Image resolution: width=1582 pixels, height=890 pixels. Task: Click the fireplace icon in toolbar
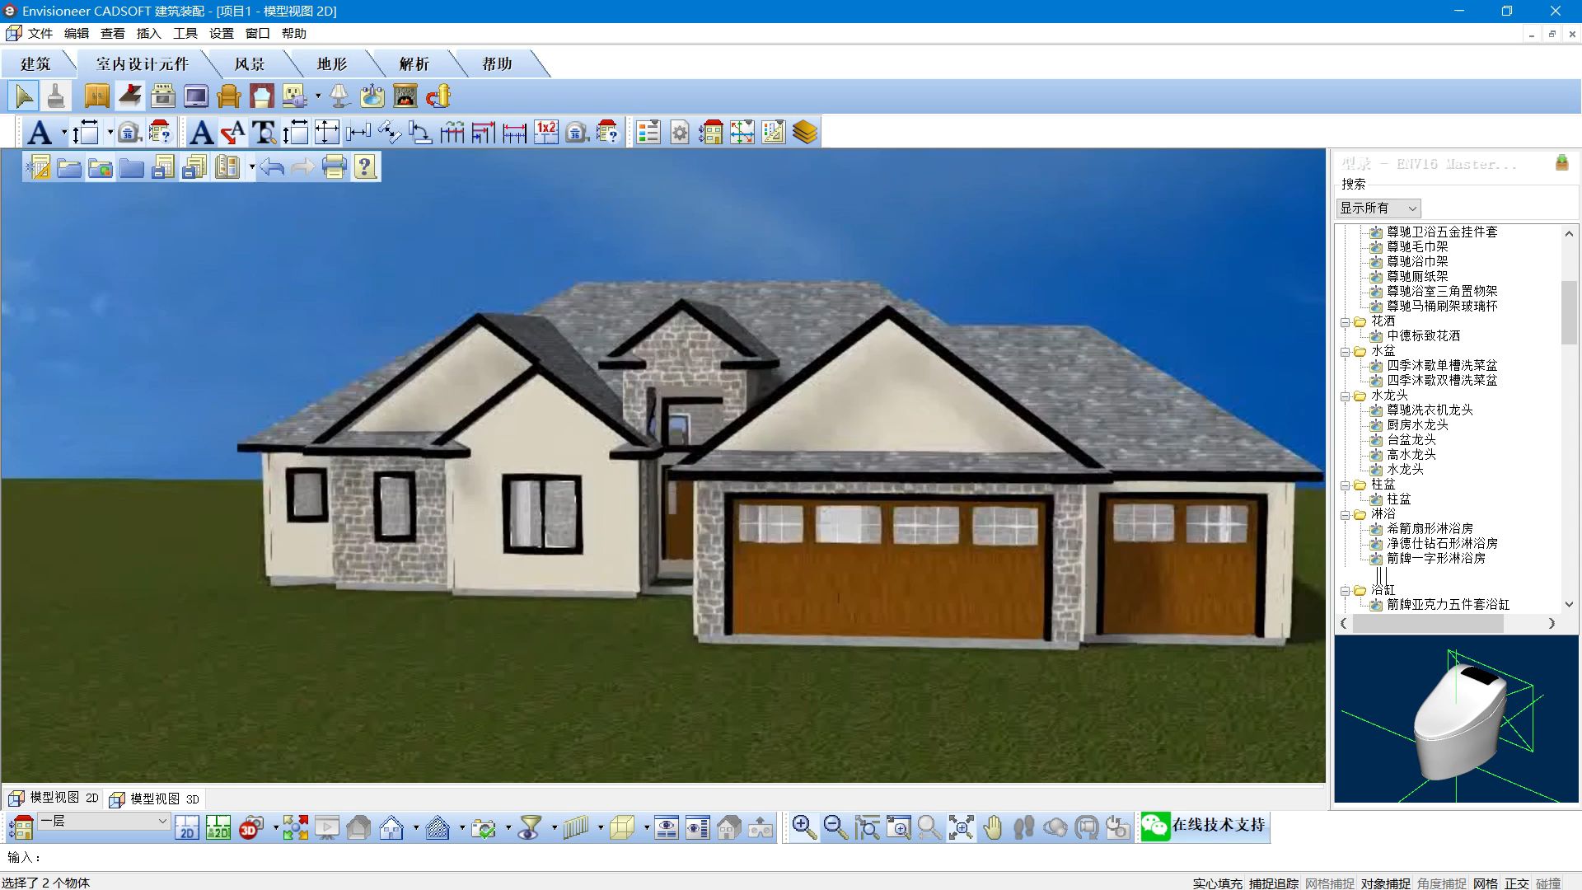[x=405, y=96]
